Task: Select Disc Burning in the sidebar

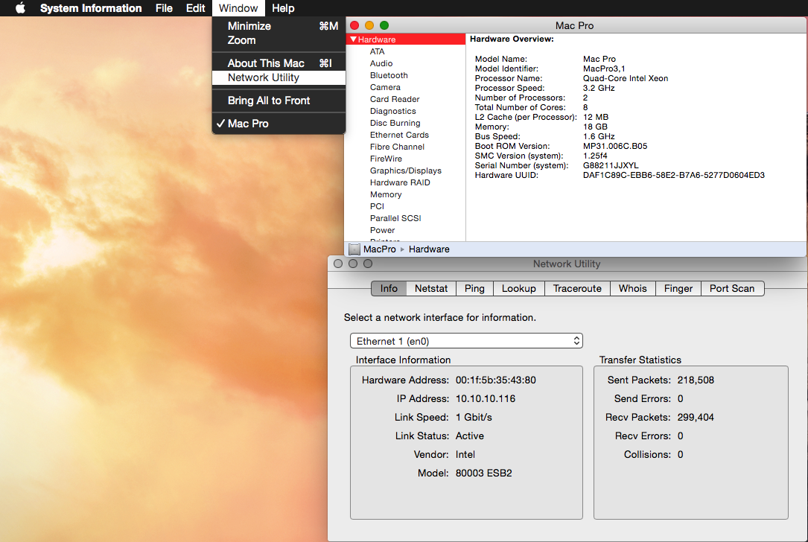Action: point(395,123)
